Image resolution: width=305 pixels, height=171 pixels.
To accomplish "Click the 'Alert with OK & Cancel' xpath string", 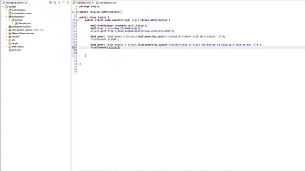I will pos(194,37).
